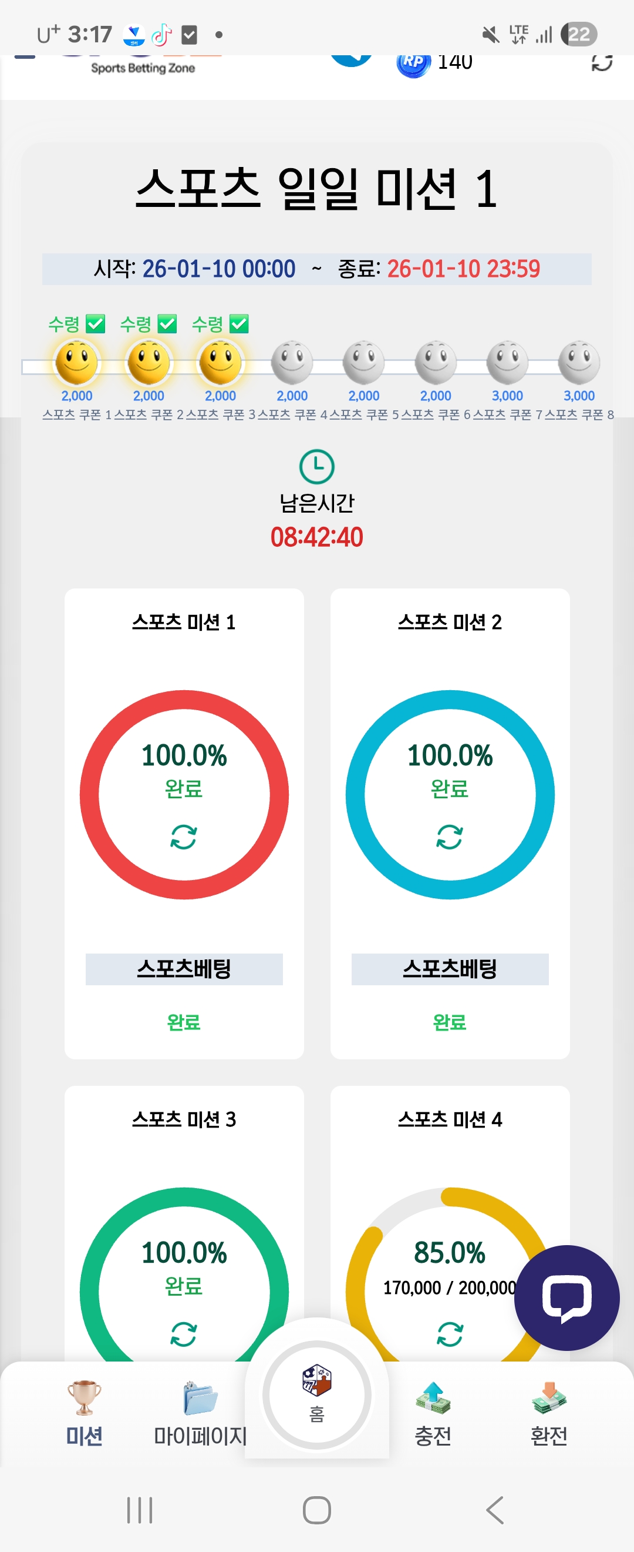Tap the RP points coin icon
634x1552 pixels.
[x=413, y=63]
